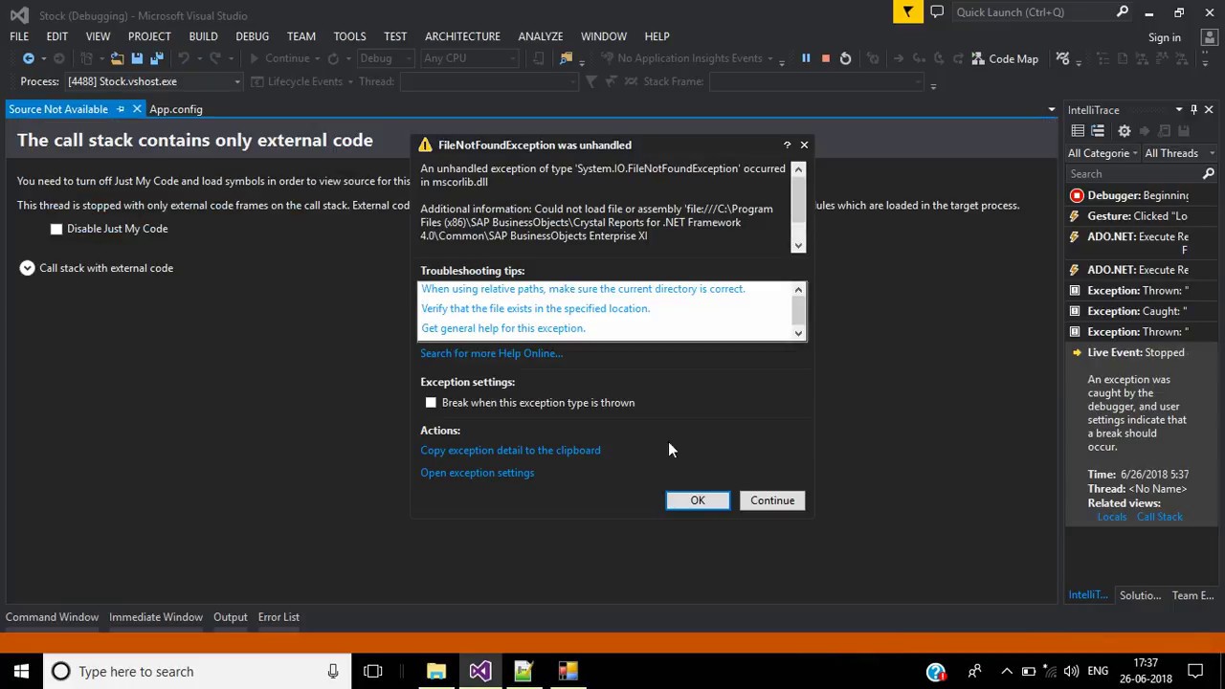The image size is (1225, 689).
Task: Click OK in the exception dialog
Action: click(x=698, y=500)
